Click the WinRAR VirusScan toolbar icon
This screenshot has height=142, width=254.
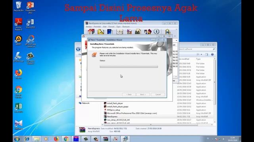(x=167, y=32)
